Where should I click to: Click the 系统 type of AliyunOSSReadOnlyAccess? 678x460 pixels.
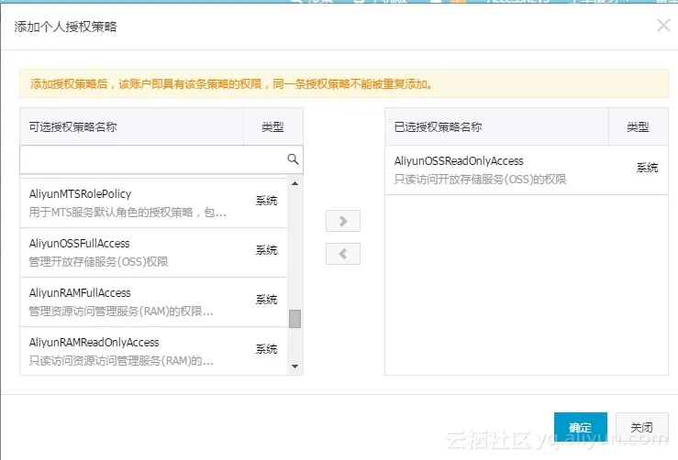pyautogui.click(x=648, y=168)
